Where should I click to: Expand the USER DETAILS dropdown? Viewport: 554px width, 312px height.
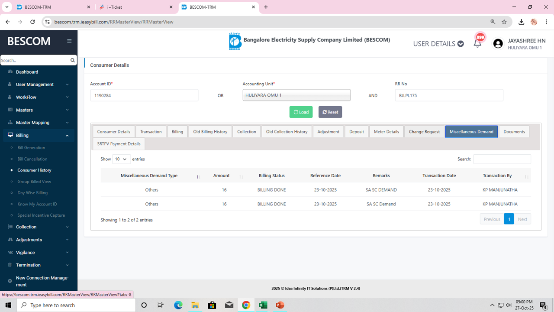tap(438, 44)
